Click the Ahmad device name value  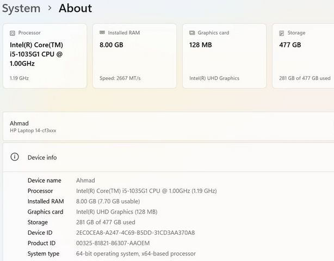click(x=85, y=181)
